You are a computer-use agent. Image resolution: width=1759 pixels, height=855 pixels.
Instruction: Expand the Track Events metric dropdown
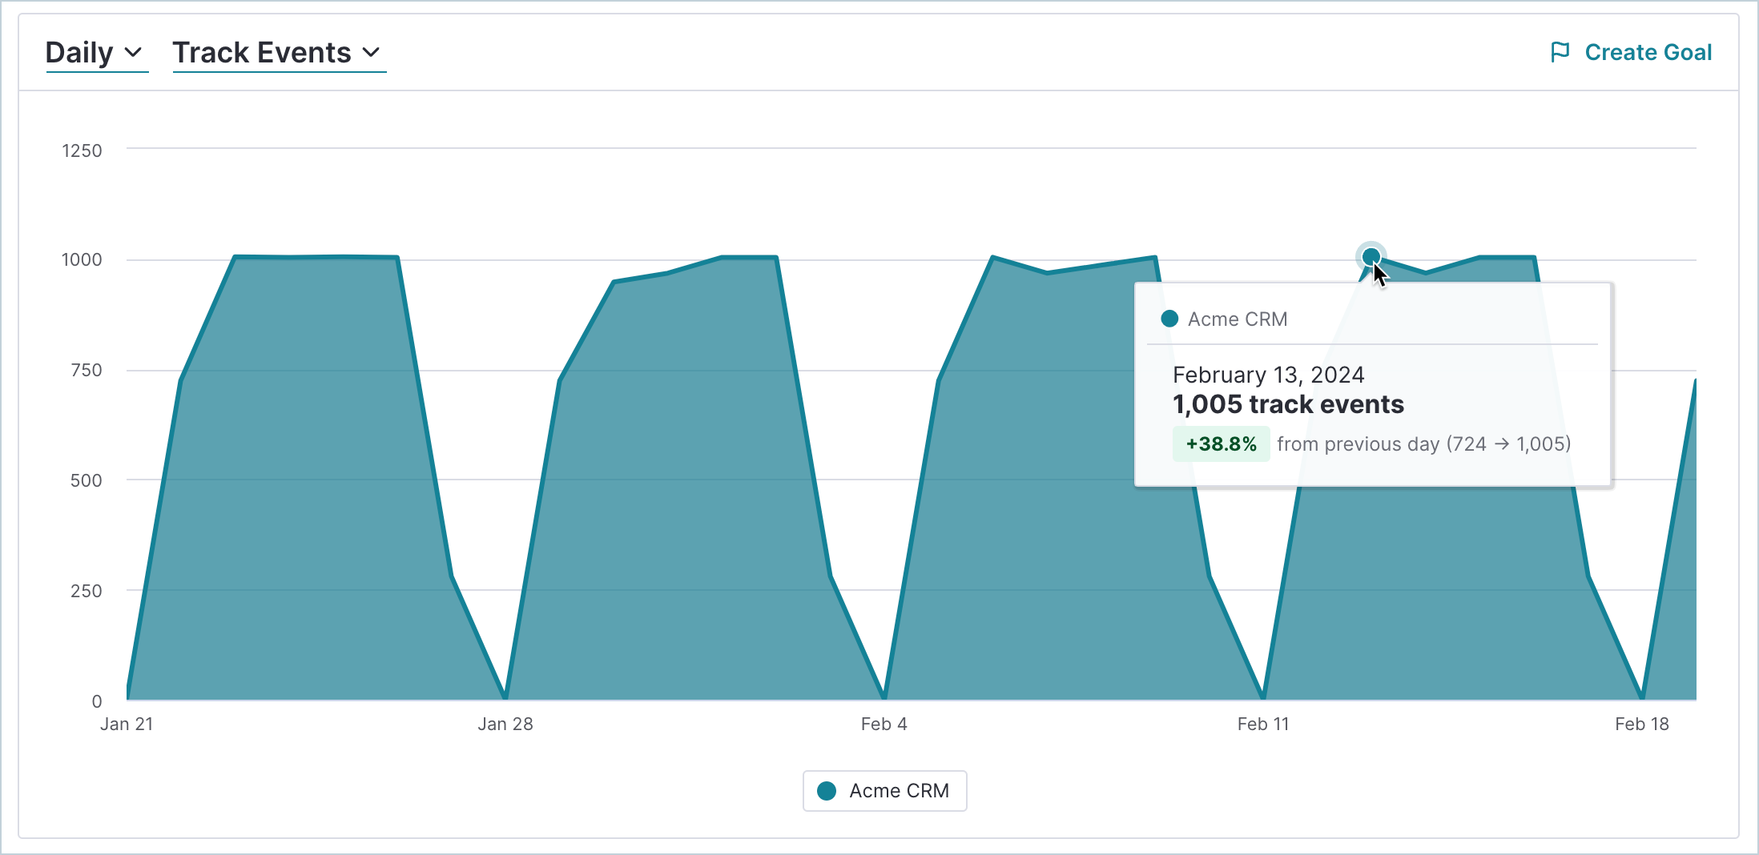[277, 53]
